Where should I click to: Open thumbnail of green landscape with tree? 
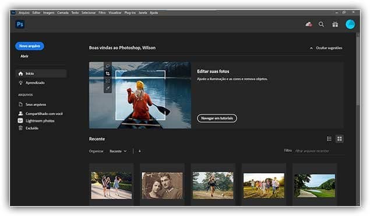pos(315,186)
